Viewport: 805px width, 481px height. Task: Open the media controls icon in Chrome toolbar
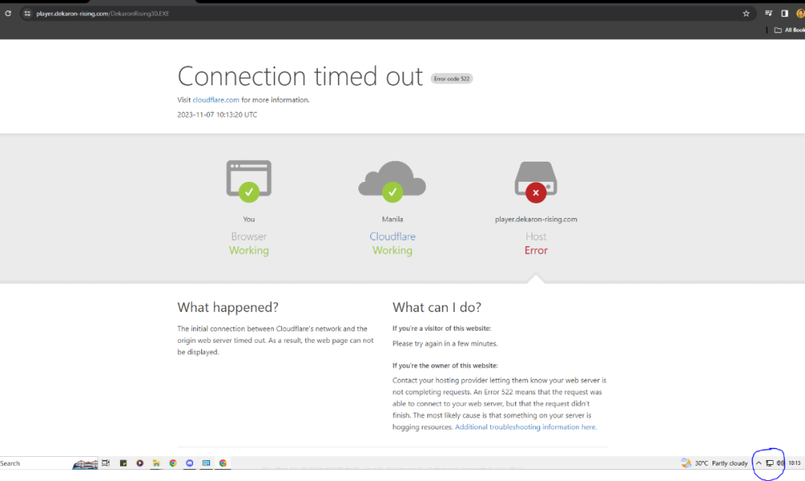click(769, 14)
